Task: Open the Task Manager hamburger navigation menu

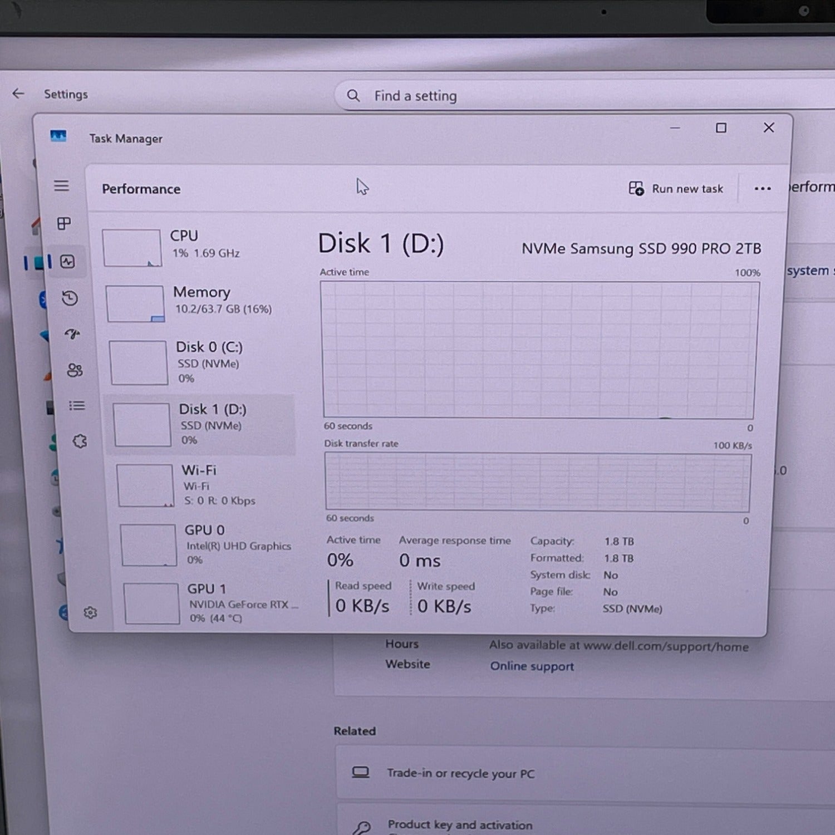Action: pyautogui.click(x=61, y=186)
